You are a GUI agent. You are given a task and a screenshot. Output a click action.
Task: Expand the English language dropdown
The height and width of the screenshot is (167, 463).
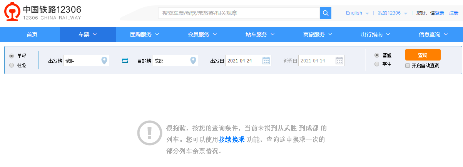[357, 13]
